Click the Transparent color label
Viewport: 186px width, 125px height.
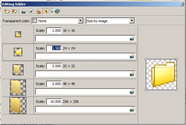[16, 21]
